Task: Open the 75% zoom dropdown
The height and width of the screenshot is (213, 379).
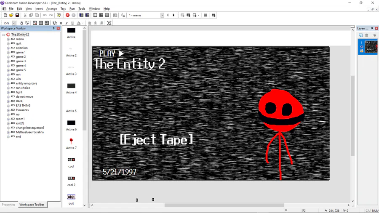Action: click(14, 23)
